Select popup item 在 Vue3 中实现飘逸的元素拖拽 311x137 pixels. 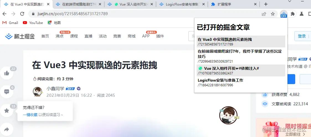241,41
